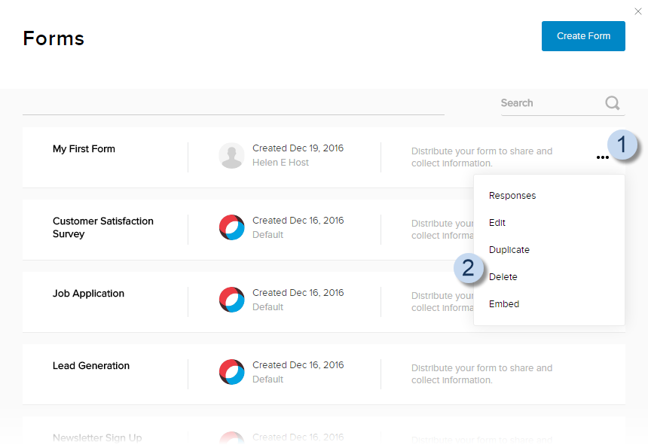
Task: Open the Job Application form
Action: [x=88, y=294]
